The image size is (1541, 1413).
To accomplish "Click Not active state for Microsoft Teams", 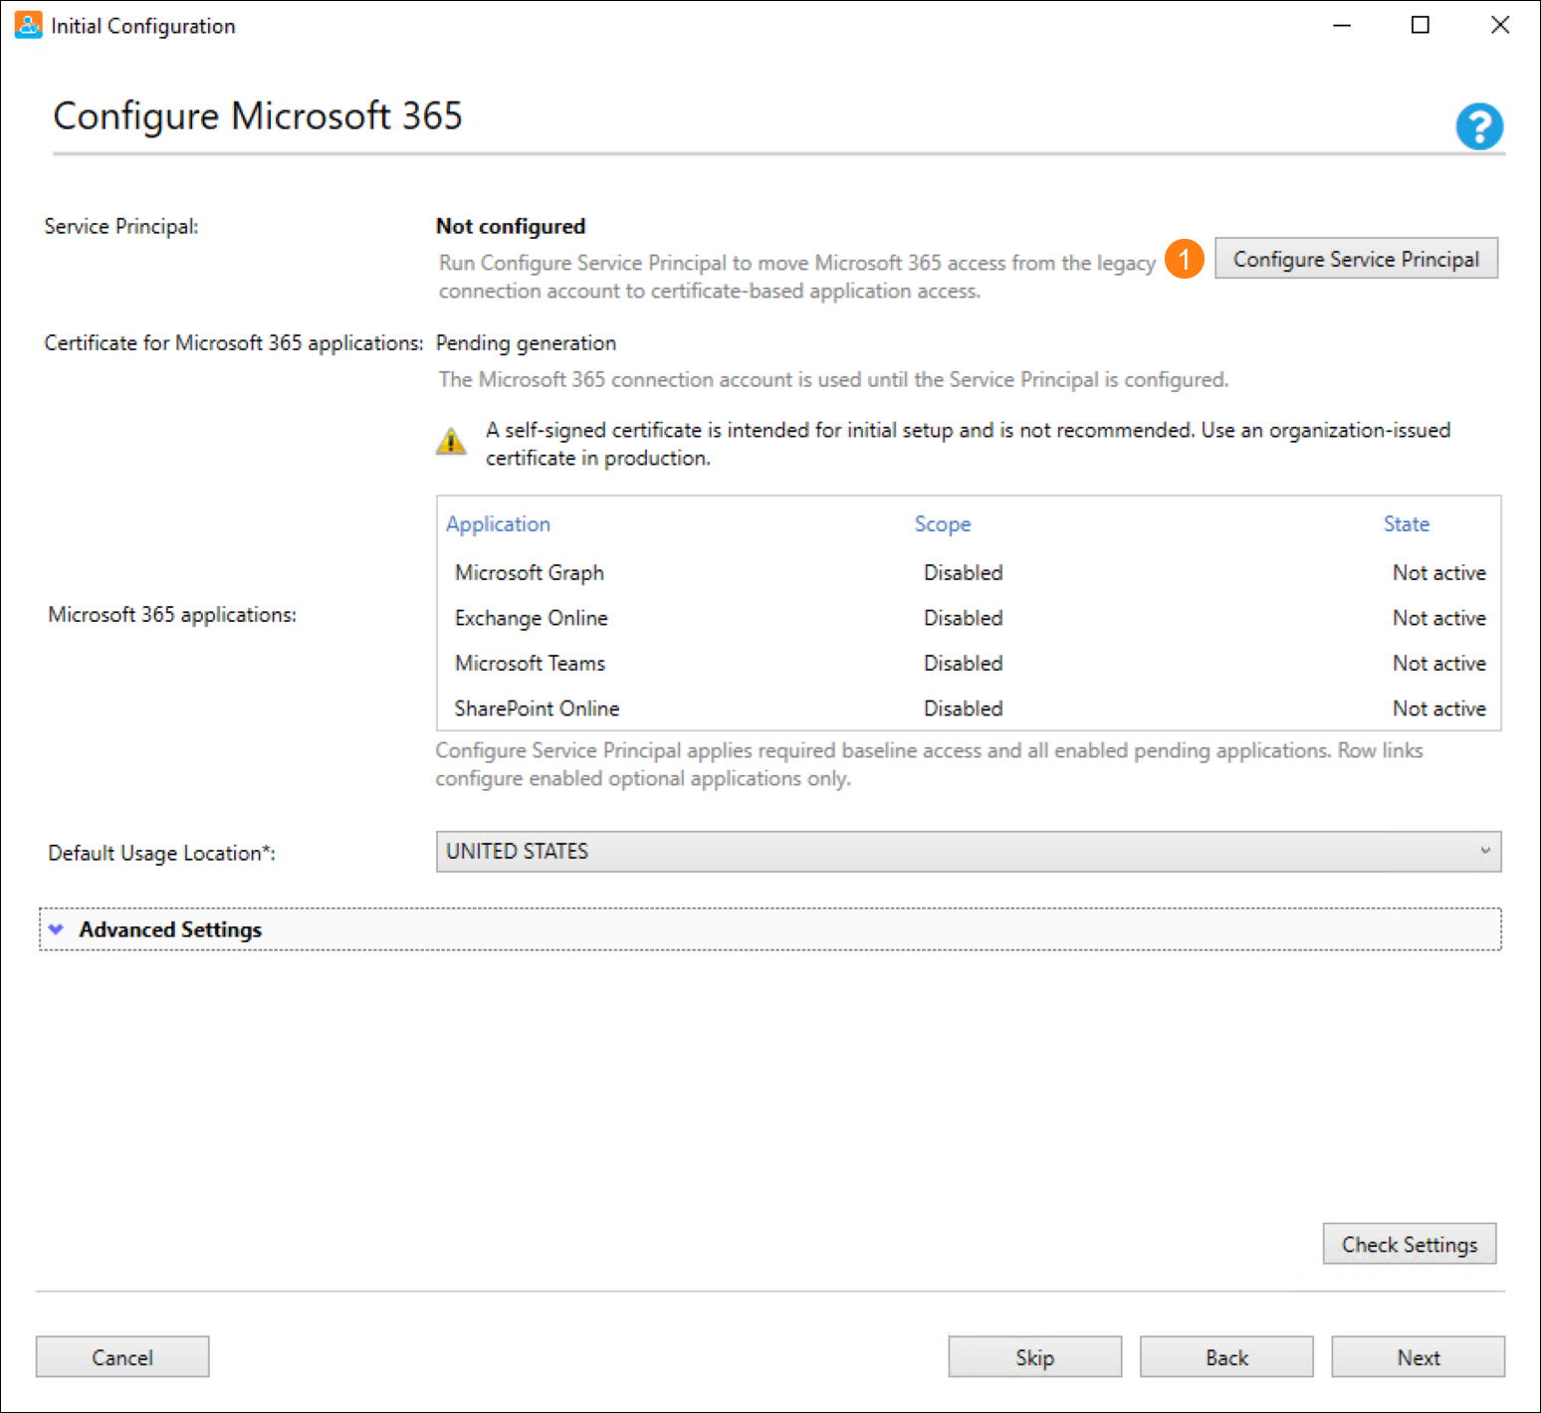I will pyautogui.click(x=1439, y=664).
